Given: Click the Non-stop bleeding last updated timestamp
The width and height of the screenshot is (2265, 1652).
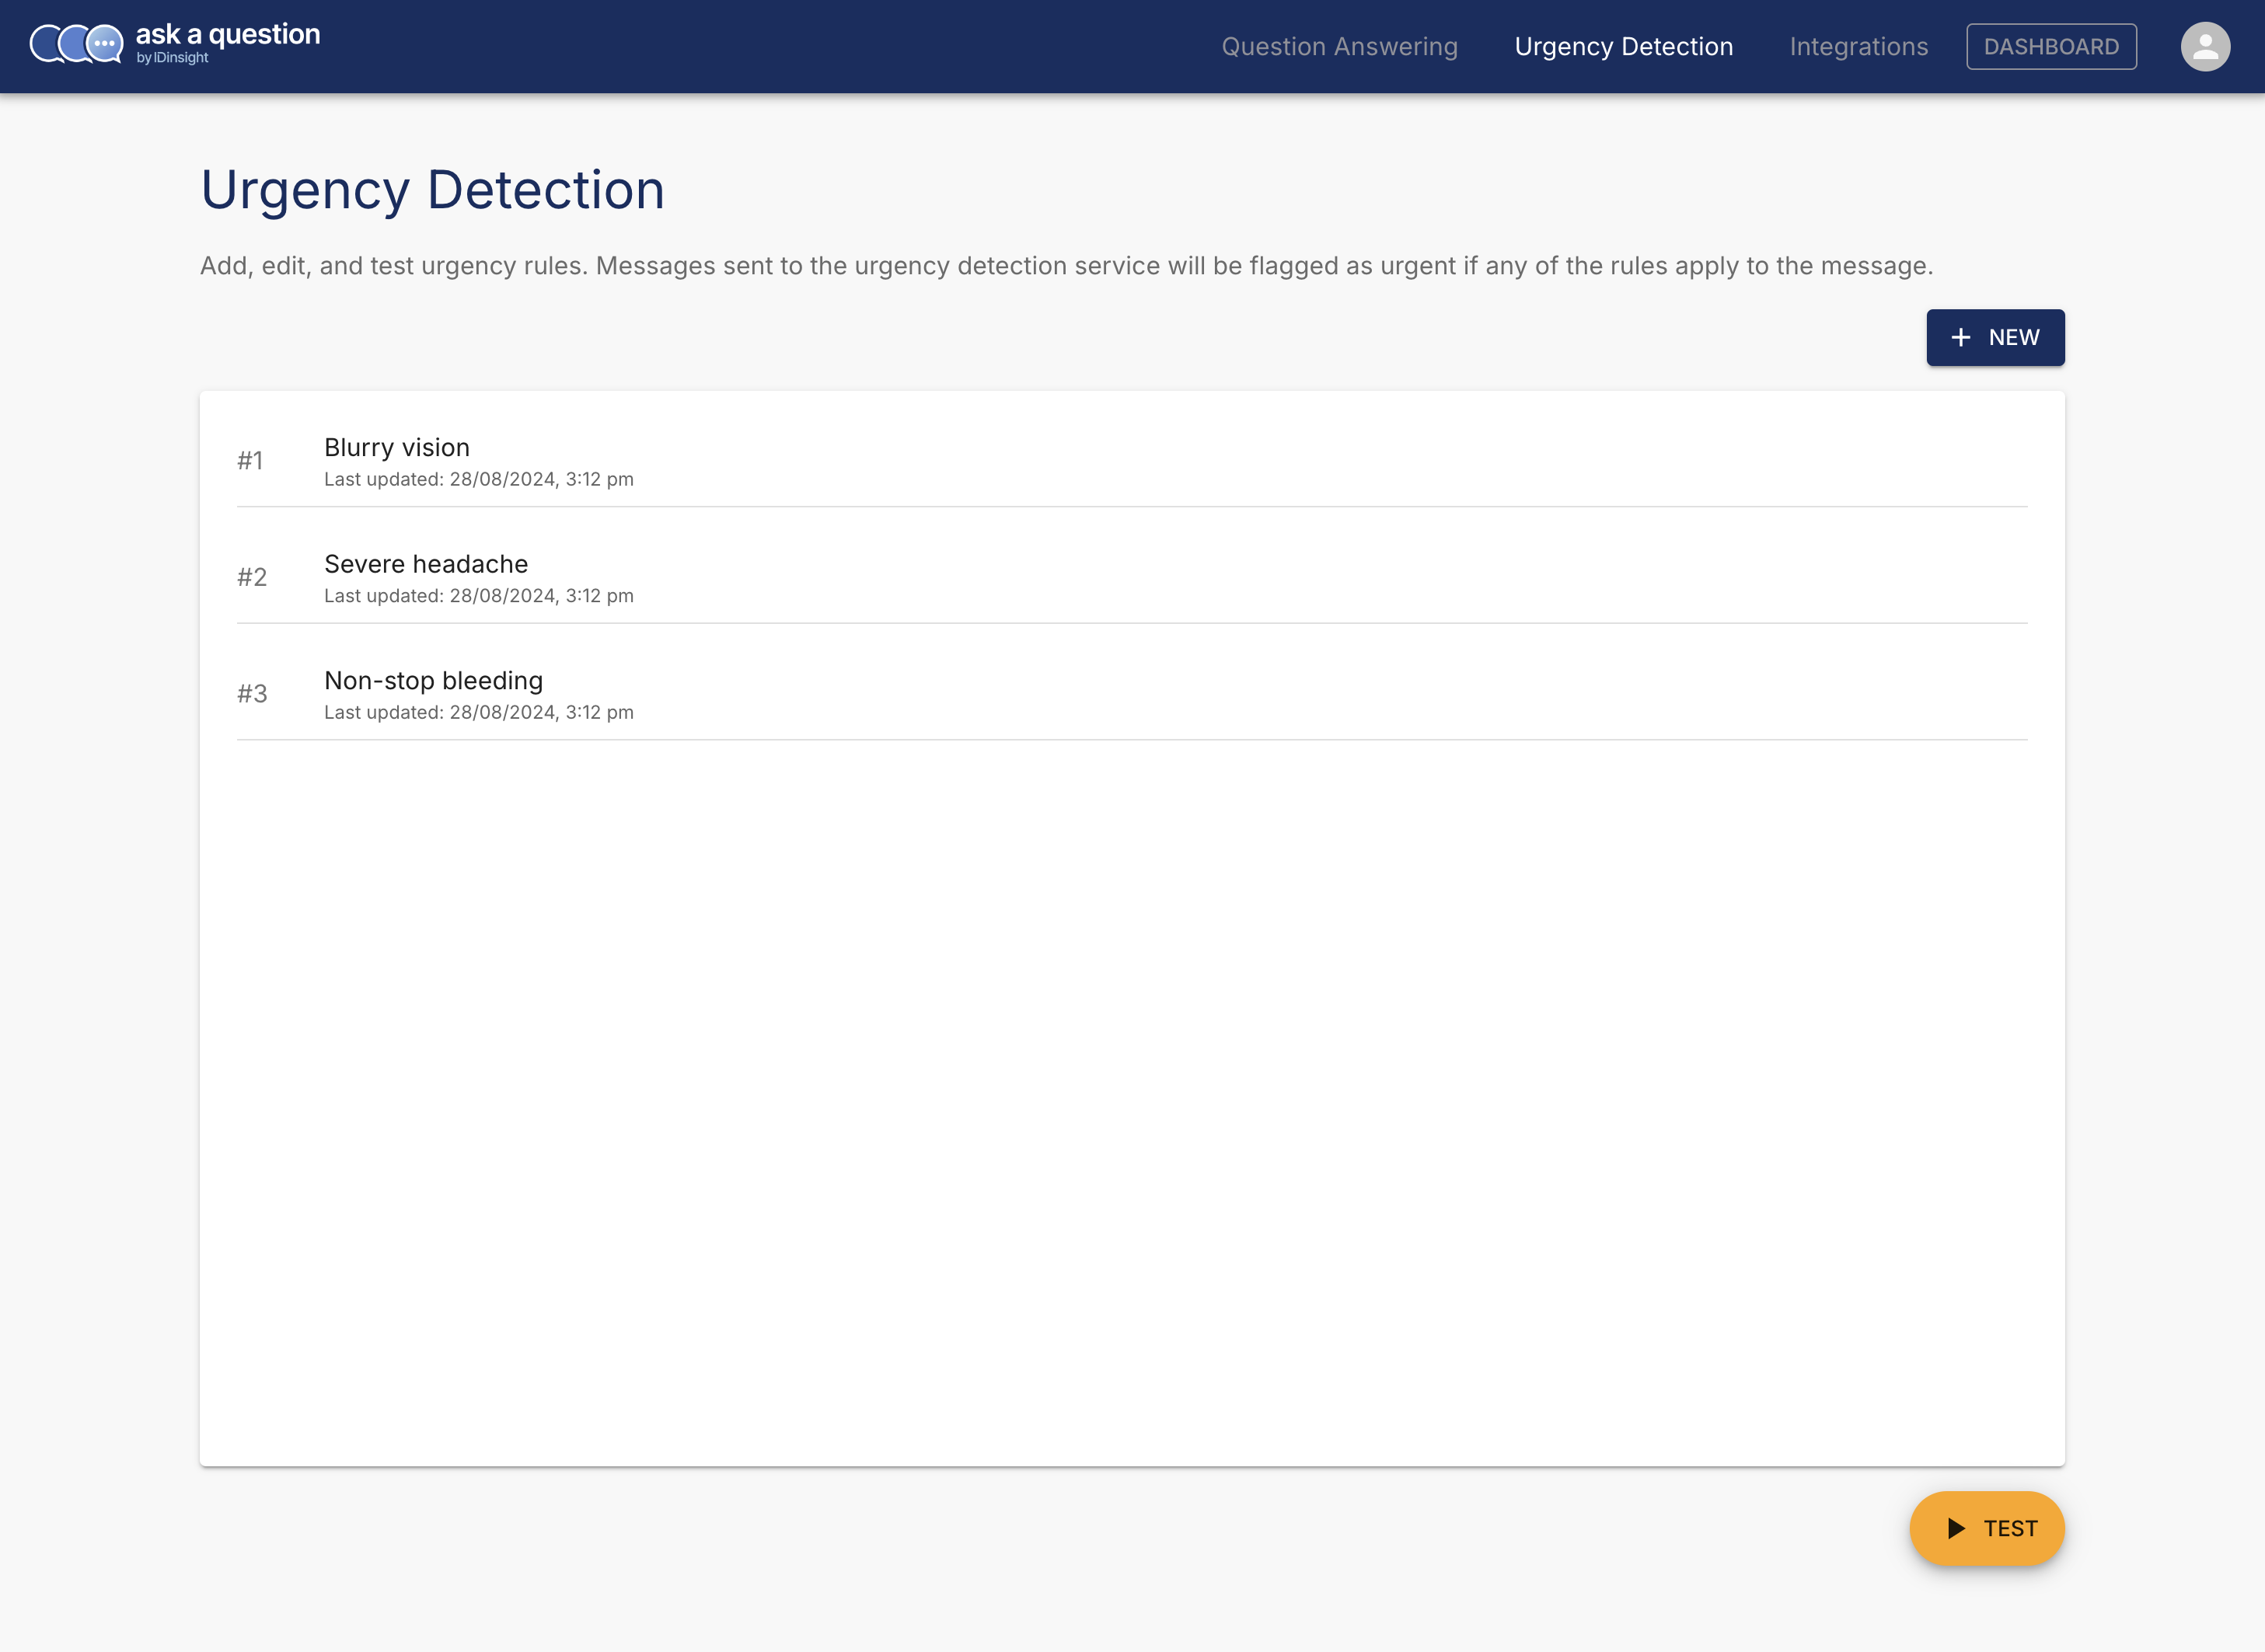Looking at the screenshot, I should coord(478,713).
